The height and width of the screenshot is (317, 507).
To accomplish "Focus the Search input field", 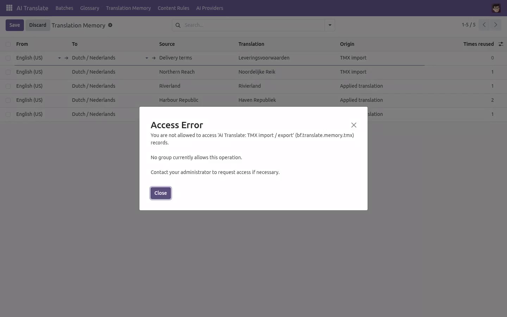I will [x=254, y=25].
